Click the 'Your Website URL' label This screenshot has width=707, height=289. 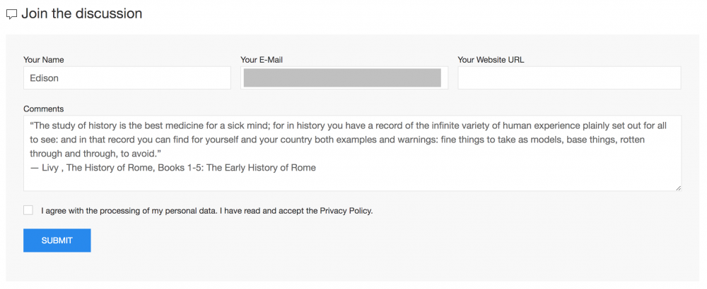(x=491, y=60)
